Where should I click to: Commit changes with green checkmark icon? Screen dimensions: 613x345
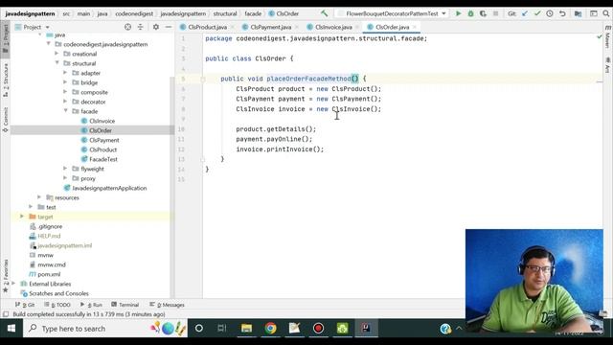point(537,13)
